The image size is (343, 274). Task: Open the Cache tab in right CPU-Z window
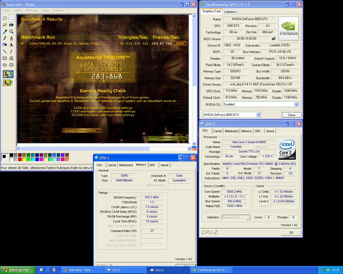pyautogui.click(x=217, y=131)
